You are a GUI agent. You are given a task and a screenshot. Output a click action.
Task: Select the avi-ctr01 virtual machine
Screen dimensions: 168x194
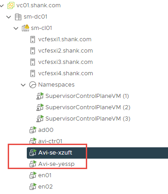[50, 141]
